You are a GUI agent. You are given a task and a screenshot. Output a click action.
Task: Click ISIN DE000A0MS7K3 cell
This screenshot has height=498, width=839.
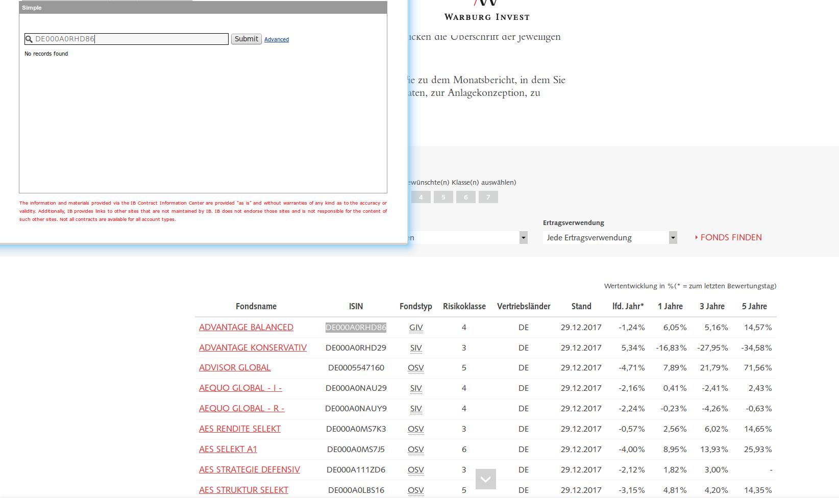coord(356,429)
